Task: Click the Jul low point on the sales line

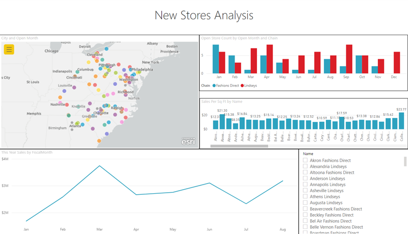Action: [x=246, y=203]
